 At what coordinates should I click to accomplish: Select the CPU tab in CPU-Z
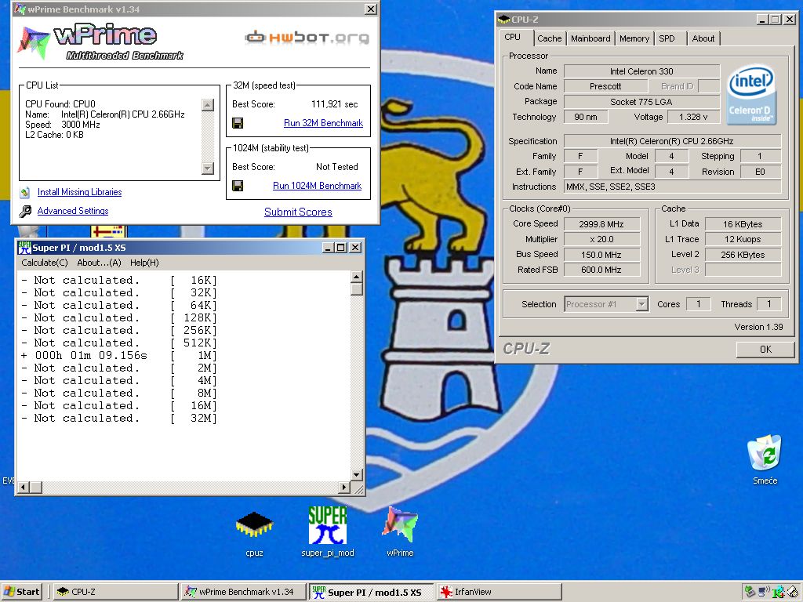513,38
